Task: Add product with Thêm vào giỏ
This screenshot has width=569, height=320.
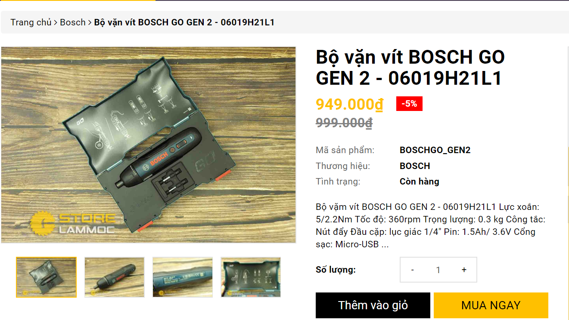Action: pos(373,305)
